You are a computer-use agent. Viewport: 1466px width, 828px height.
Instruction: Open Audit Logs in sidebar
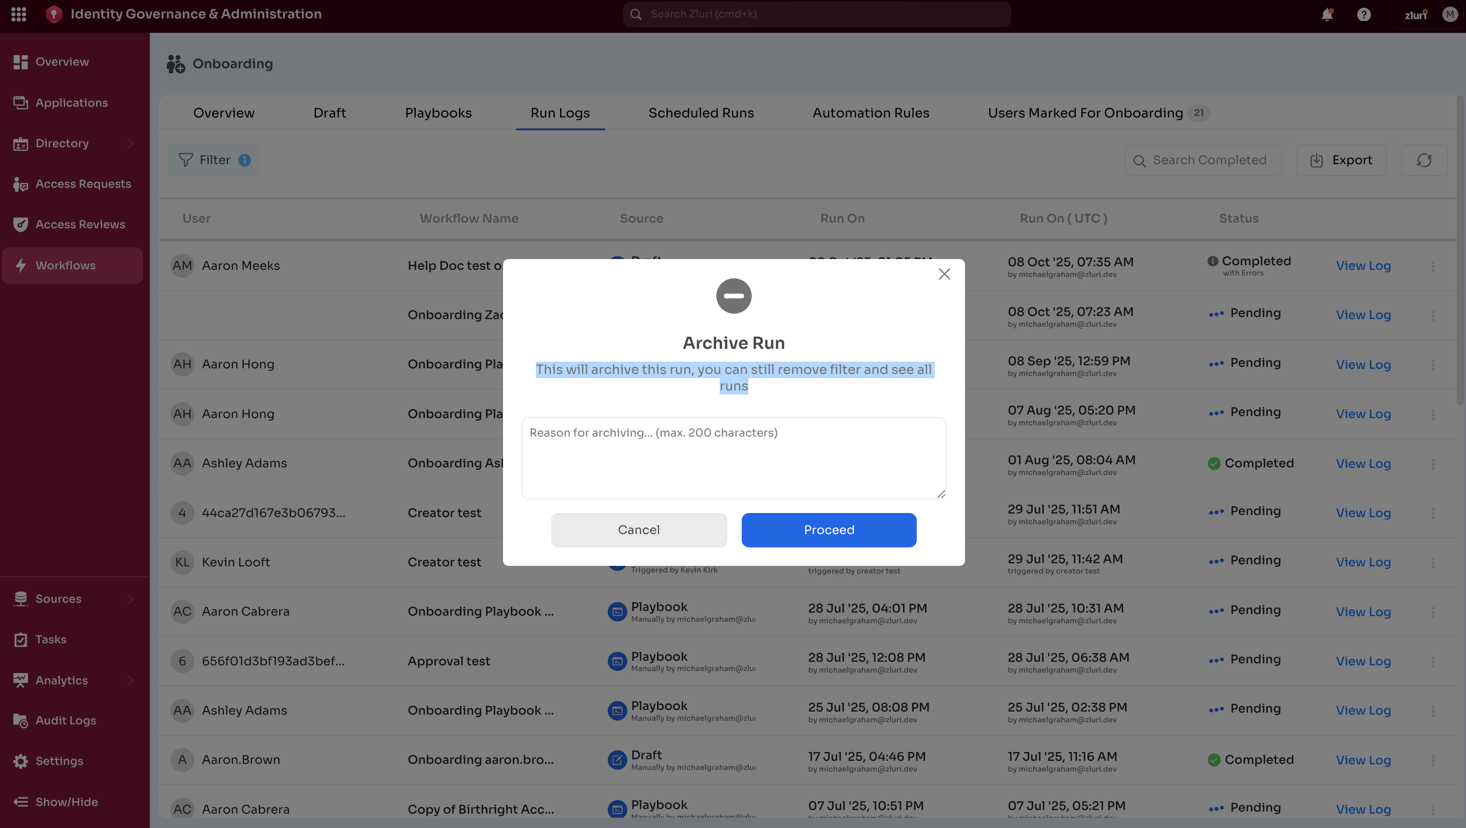[66, 720]
